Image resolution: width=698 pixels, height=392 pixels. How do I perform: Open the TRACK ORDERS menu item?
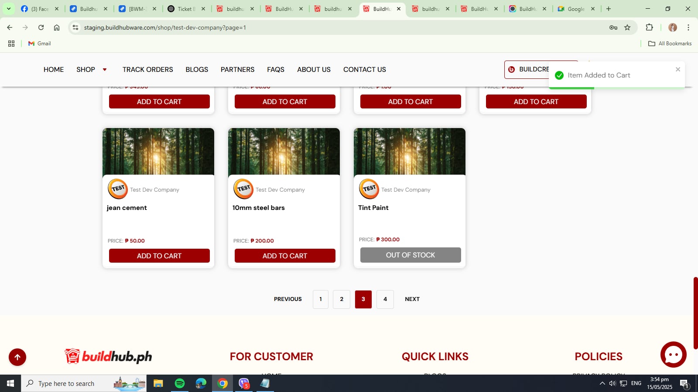tap(147, 70)
